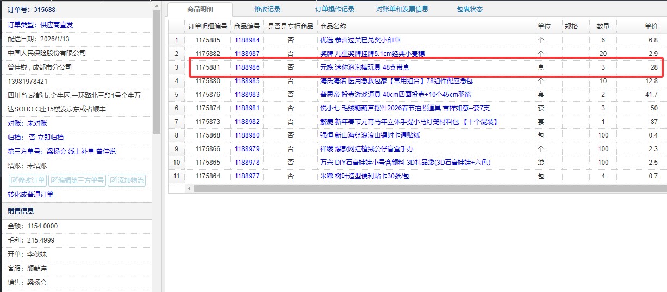Open the 订单操作记录 tab
The width and height of the screenshot is (667, 292).
click(x=335, y=9)
